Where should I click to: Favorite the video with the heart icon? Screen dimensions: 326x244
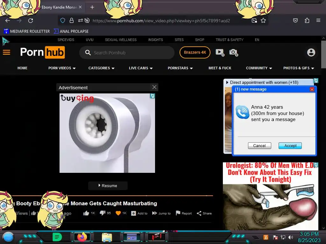point(118,213)
